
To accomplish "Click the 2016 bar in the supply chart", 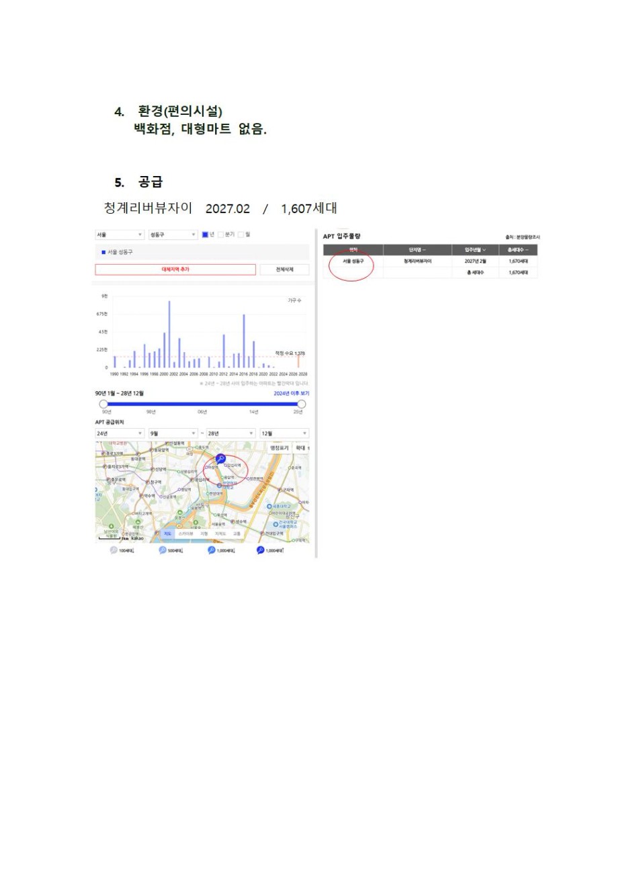I will 244,341.
